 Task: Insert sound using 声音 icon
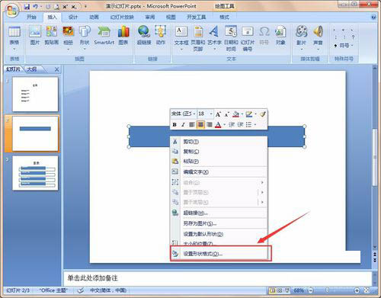[318, 37]
